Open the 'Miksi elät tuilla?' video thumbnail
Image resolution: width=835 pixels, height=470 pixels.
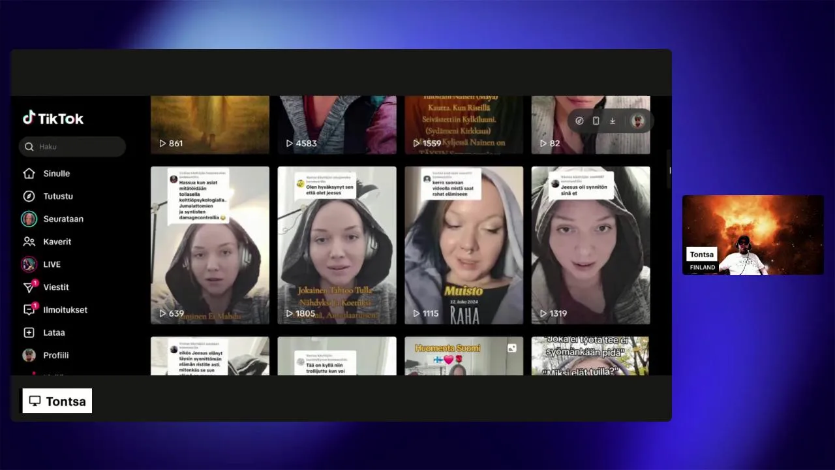pyautogui.click(x=590, y=356)
